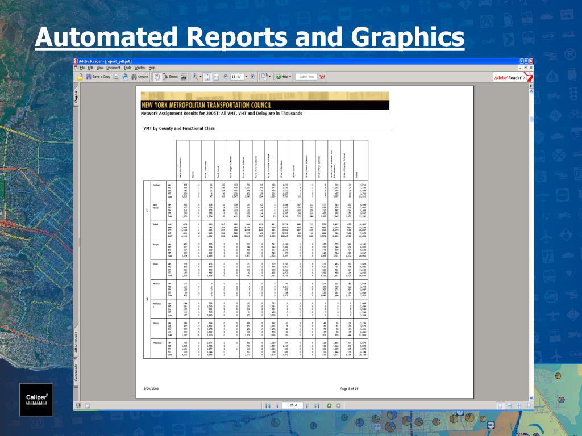Enable single page layout in status bar
Image resolution: width=582 pixels, height=436 pixels.
pyautogui.click(x=500, y=405)
